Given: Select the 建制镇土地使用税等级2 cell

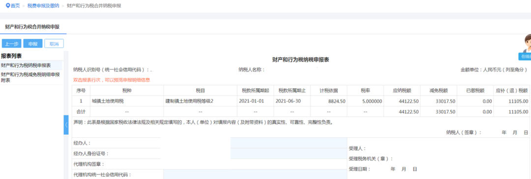Looking at the screenshot, I should coord(200,101).
